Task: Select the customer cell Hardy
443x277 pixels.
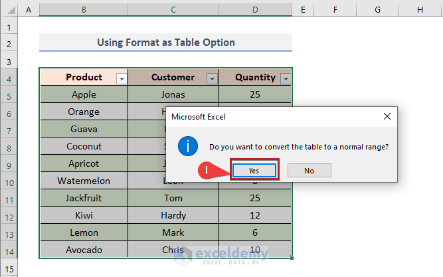Action: tap(173, 215)
